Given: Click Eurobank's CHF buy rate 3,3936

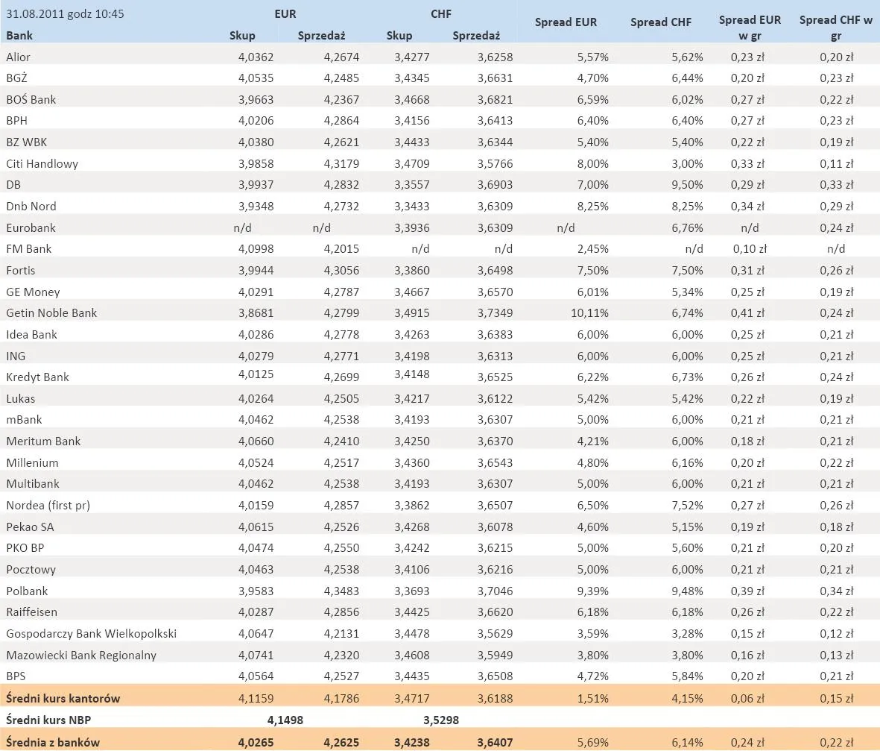Looking at the screenshot, I should (x=412, y=227).
